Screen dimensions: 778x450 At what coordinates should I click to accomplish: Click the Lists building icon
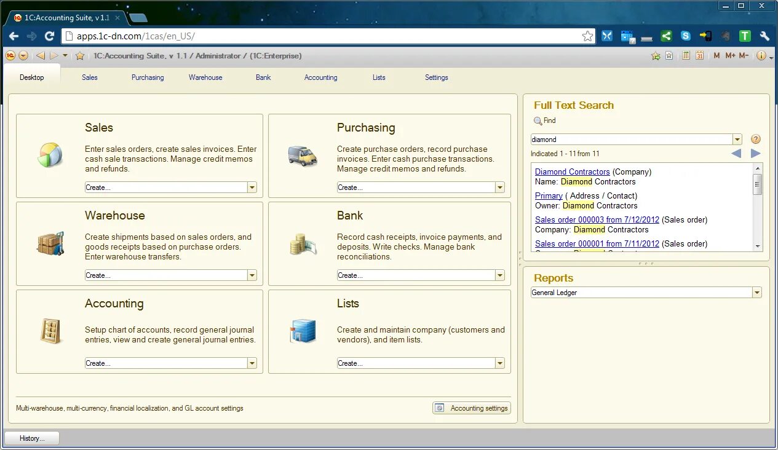(x=303, y=331)
